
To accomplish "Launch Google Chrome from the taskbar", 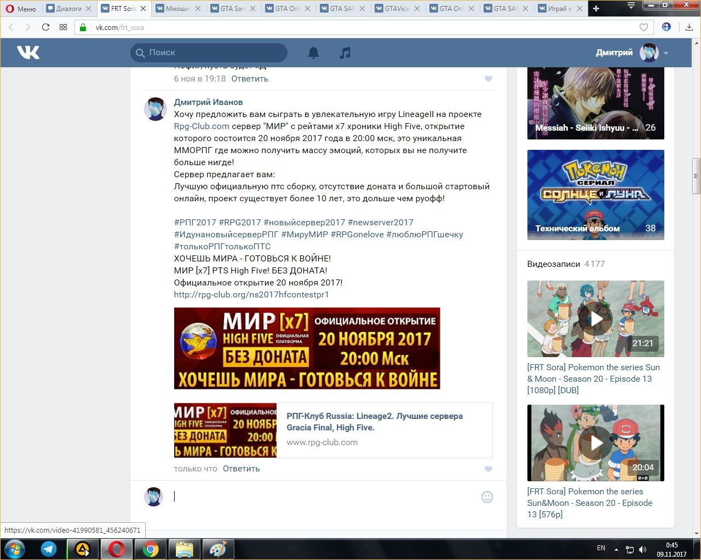I will (x=150, y=549).
